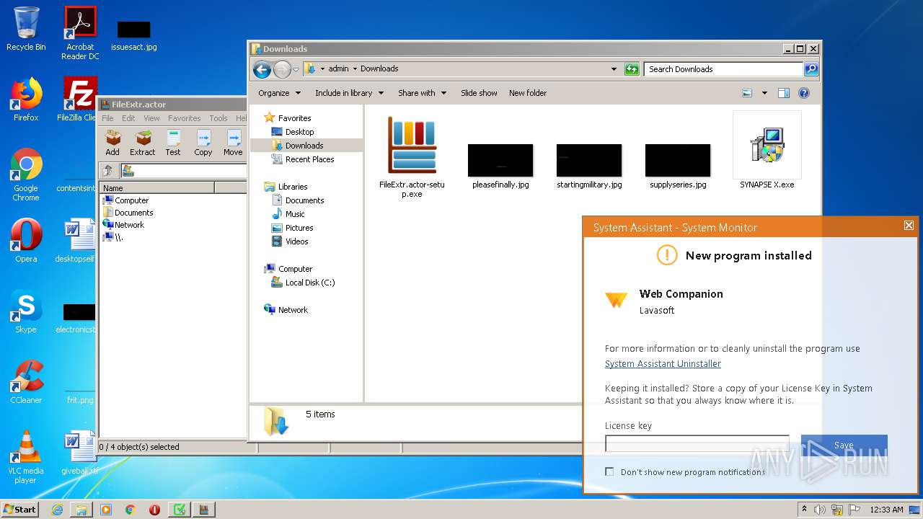This screenshot has width=923, height=519.
Task: Select Pictures library in sidebar
Action: 299,228
